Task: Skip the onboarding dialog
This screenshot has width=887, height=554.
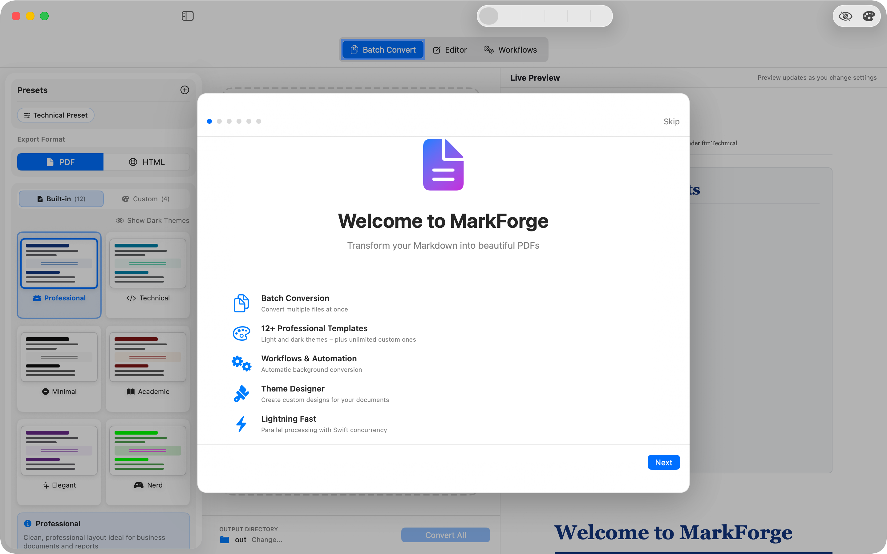Action: (x=671, y=122)
